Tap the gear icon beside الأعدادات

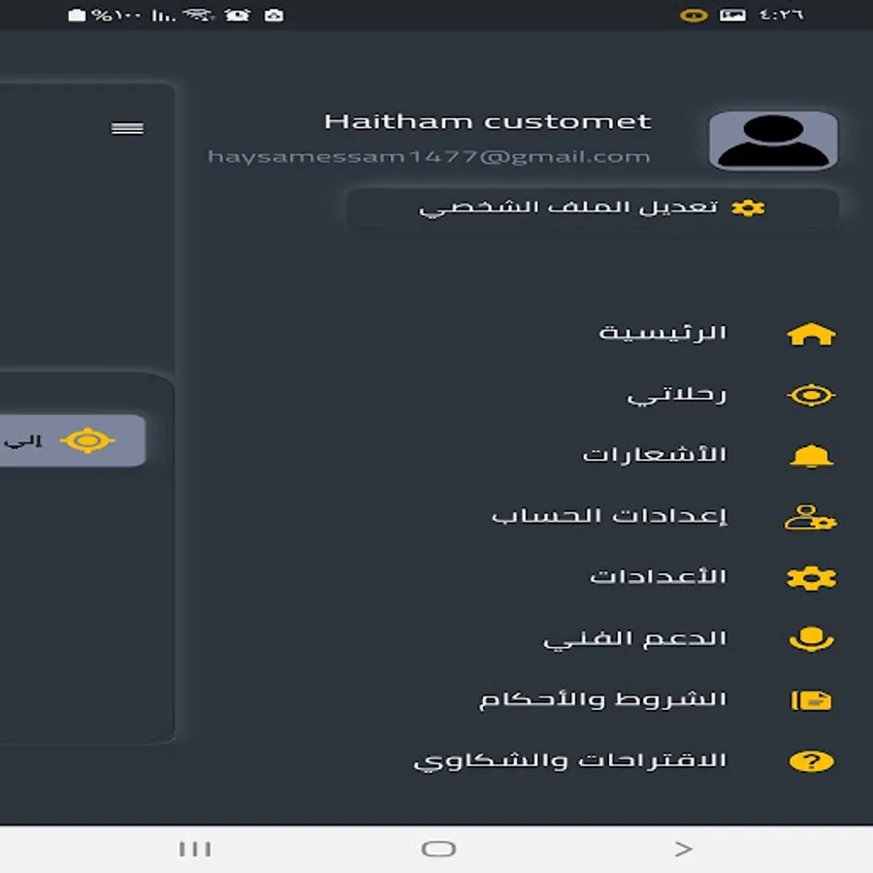coord(811,578)
